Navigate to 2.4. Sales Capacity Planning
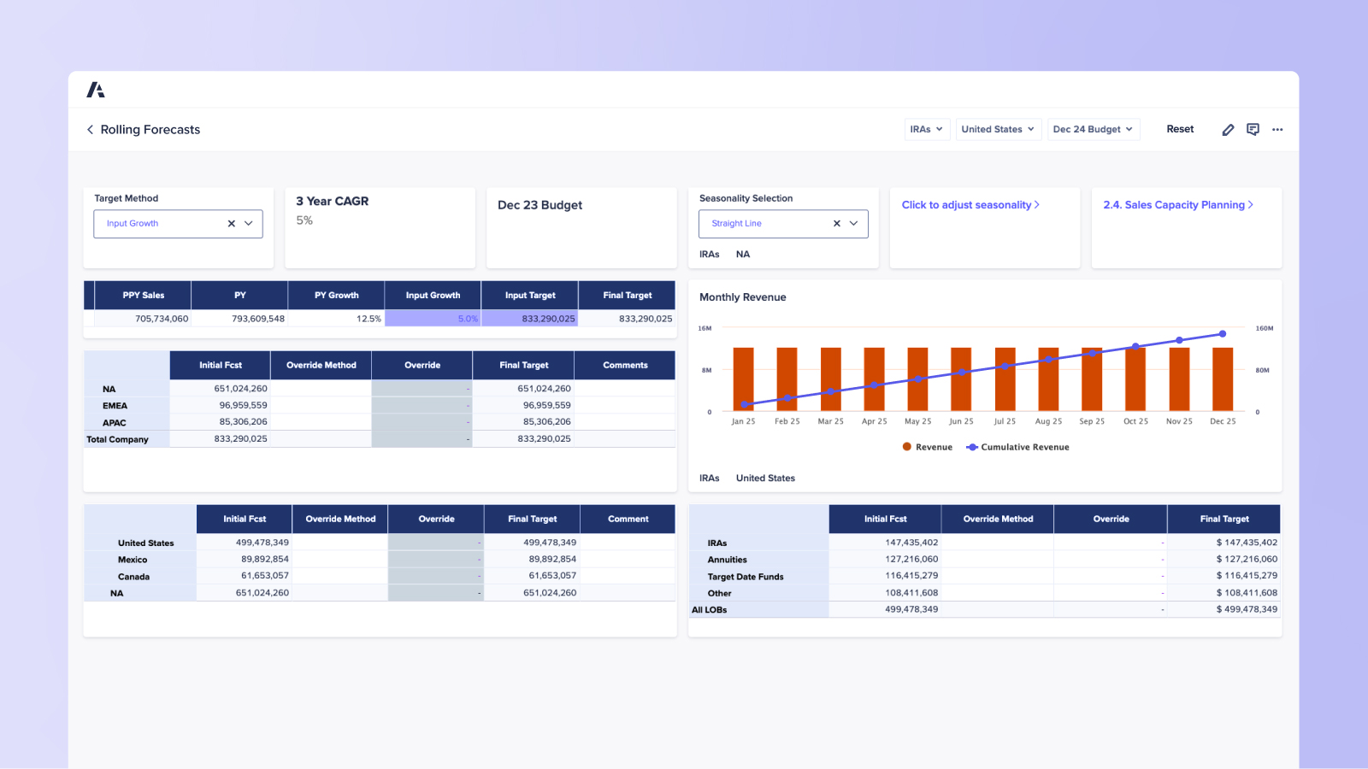Screen dimensions: 1368x769 [1178, 205]
